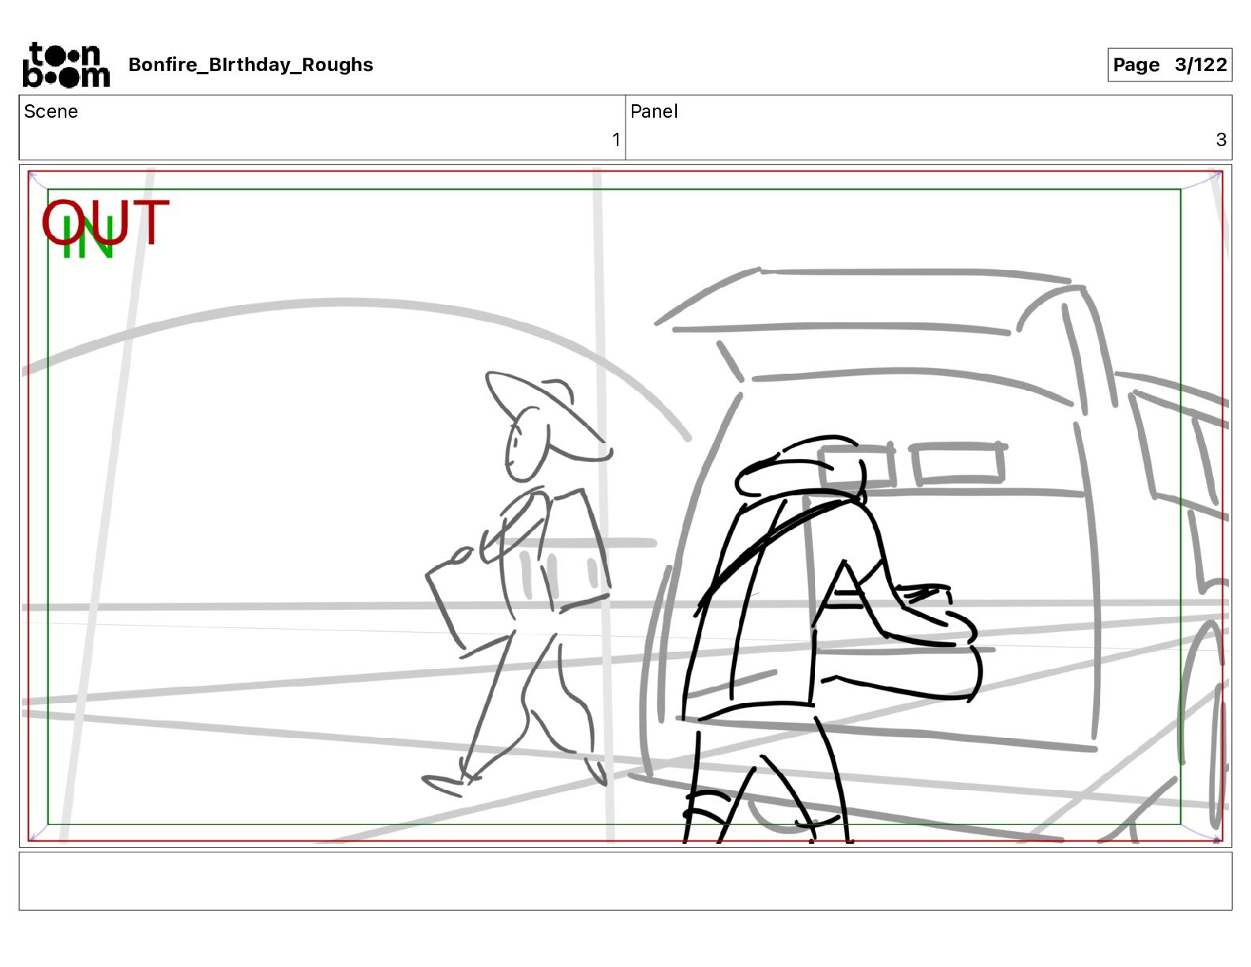Click the Scene label
The image size is (1251, 967).
(51, 111)
